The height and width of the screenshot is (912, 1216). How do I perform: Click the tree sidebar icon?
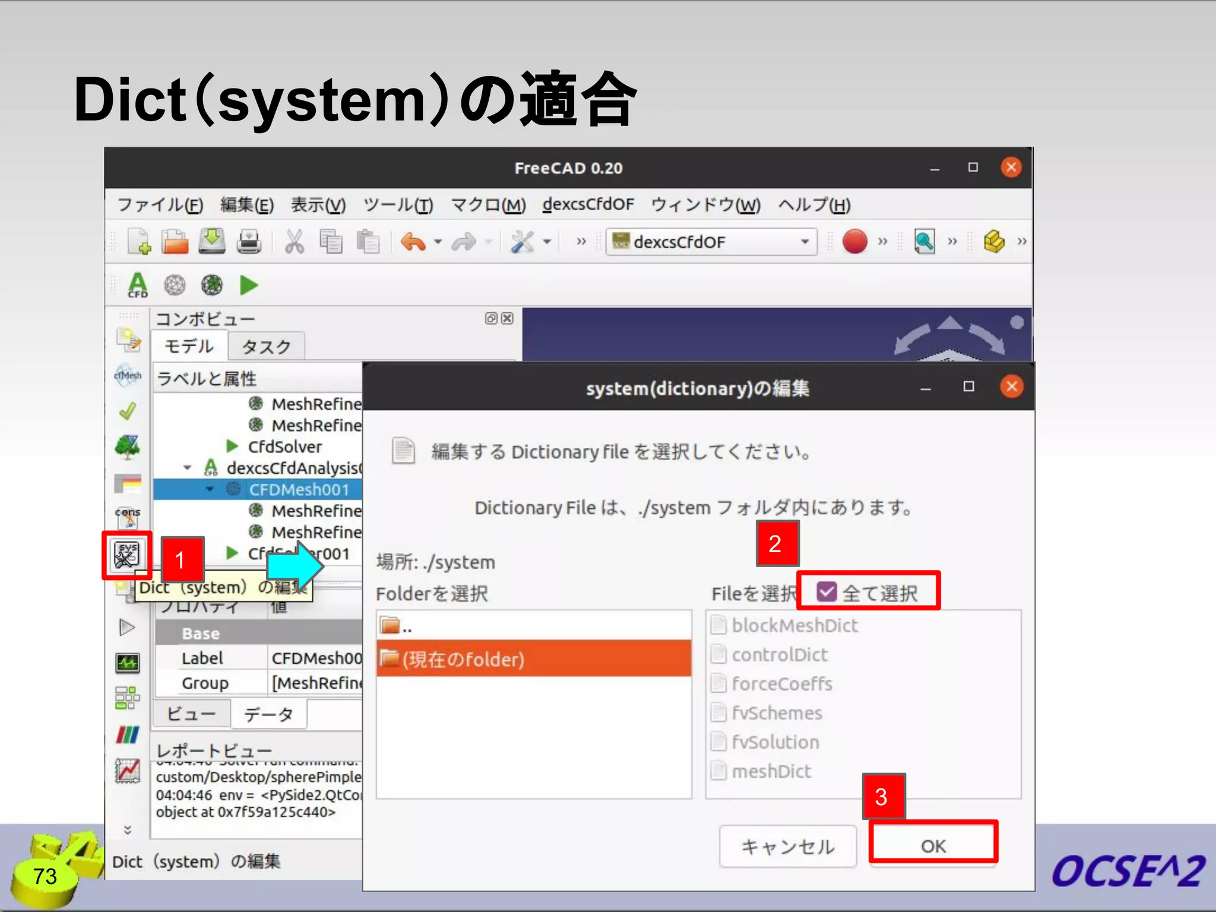pos(128,446)
